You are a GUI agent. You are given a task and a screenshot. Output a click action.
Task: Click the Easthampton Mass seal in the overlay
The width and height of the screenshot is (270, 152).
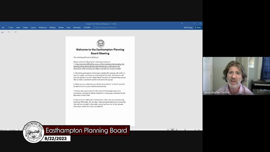pyautogui.click(x=34, y=132)
